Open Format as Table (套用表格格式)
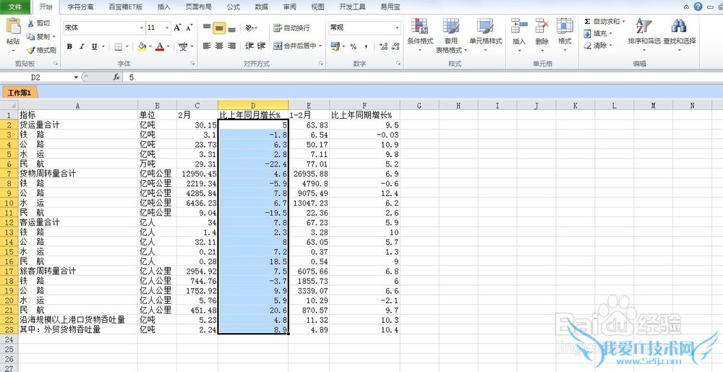The width and height of the screenshot is (723, 372). [451, 35]
